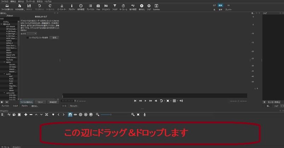Open the フィルタ (filters) funnel icon in toolbar
The height and width of the screenshot is (148, 284).
(x=115, y=6)
